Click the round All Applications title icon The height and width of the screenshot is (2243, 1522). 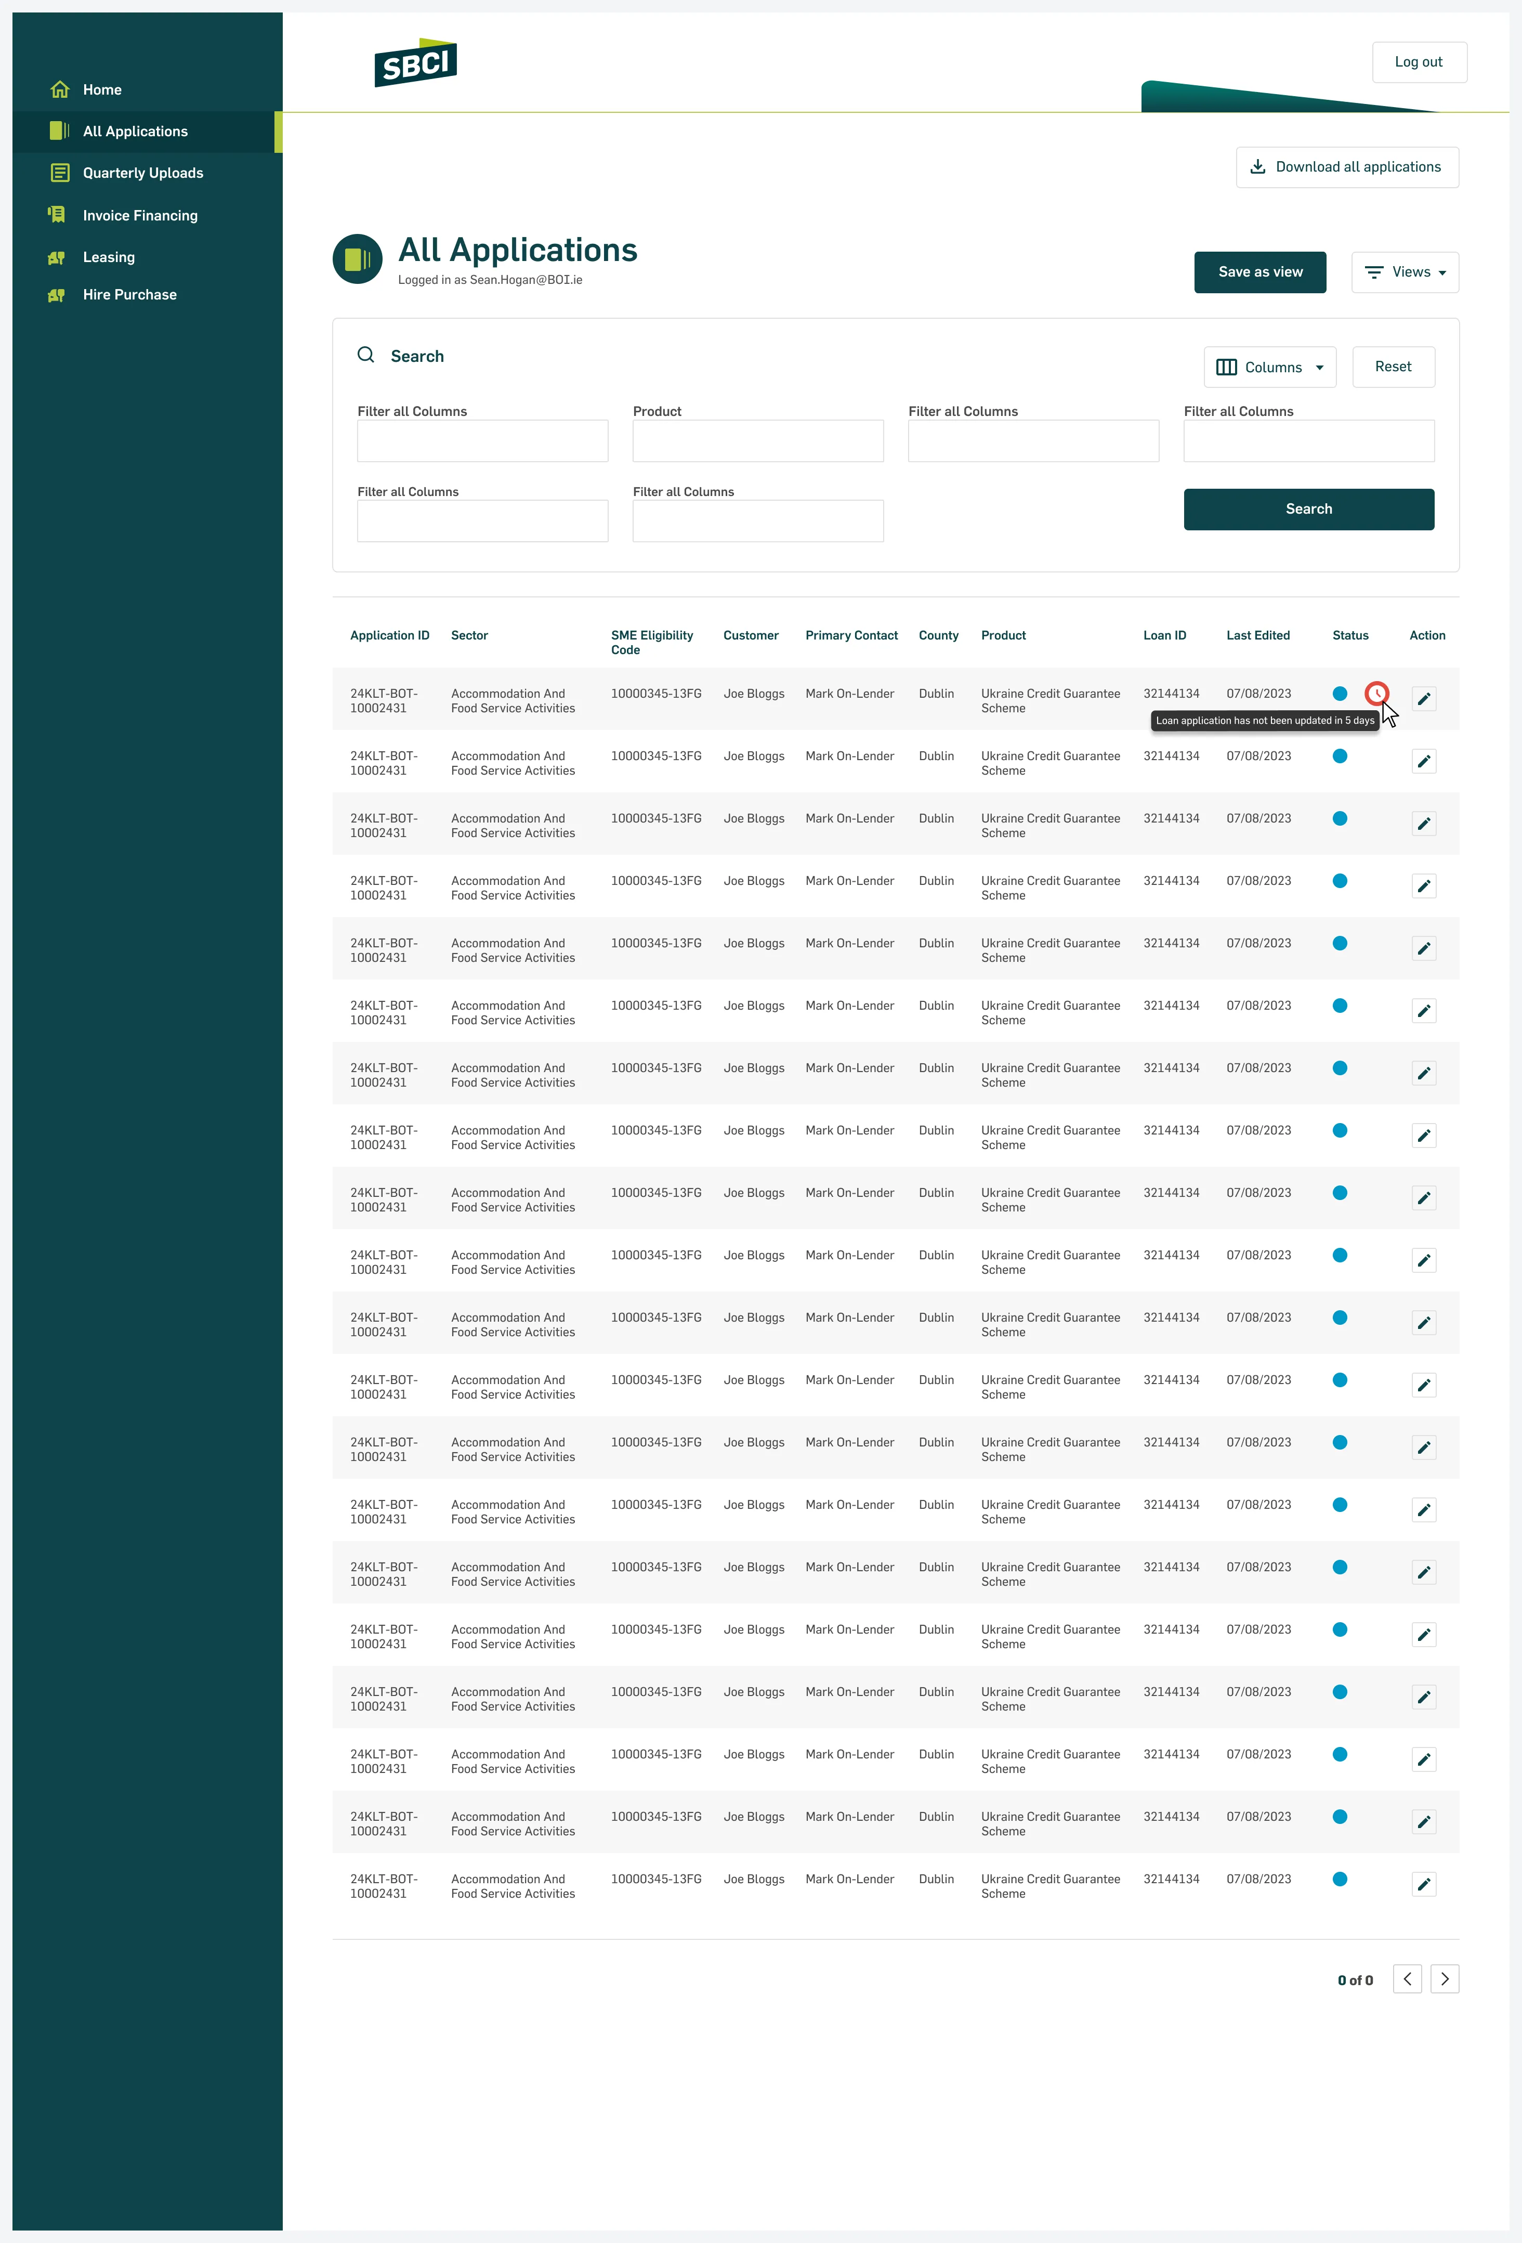pos(358,258)
